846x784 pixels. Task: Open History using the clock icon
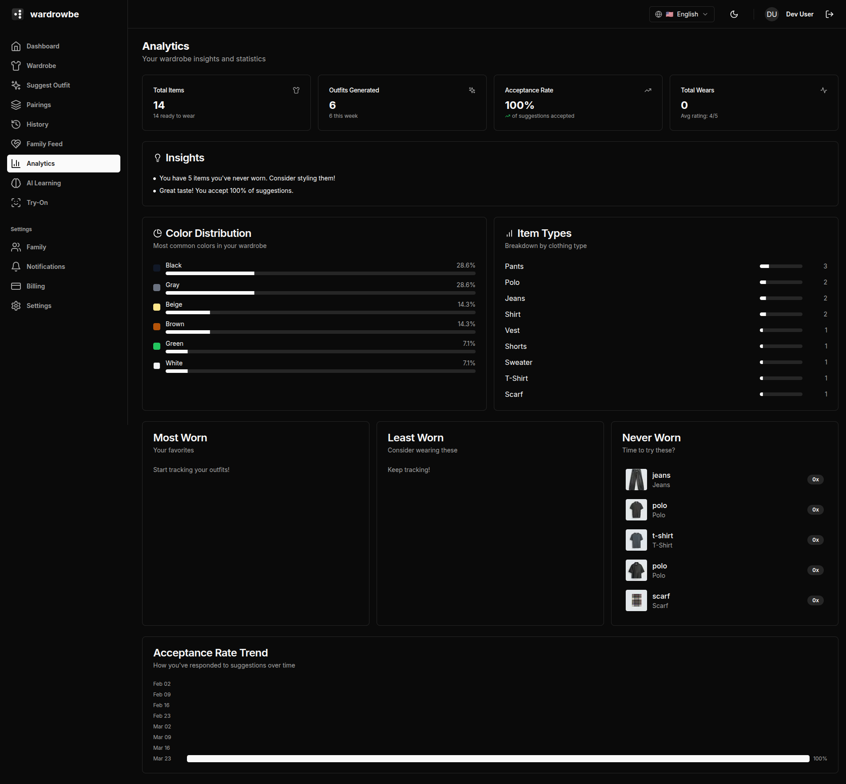point(16,124)
